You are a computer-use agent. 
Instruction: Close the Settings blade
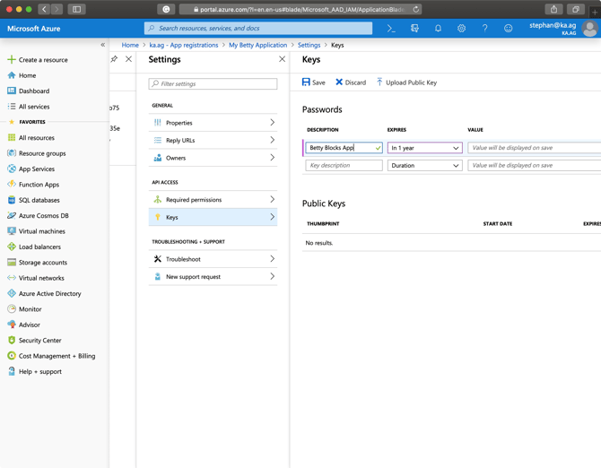coord(282,59)
